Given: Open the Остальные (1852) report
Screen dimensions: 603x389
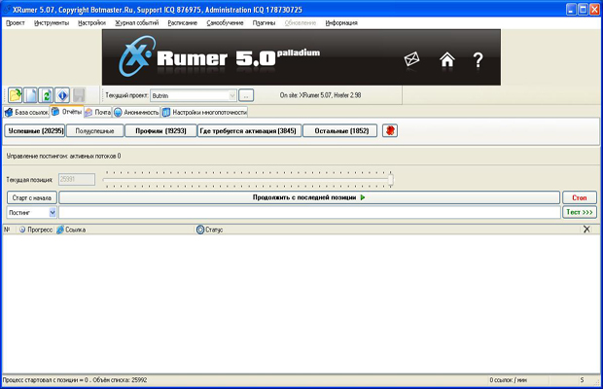Looking at the screenshot, I should tap(340, 130).
